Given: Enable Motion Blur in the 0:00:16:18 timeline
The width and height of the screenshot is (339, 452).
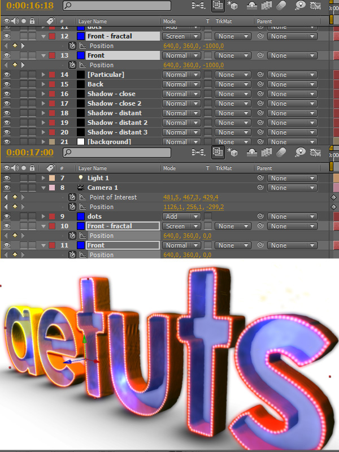Looking at the screenshot, I should [281, 6].
